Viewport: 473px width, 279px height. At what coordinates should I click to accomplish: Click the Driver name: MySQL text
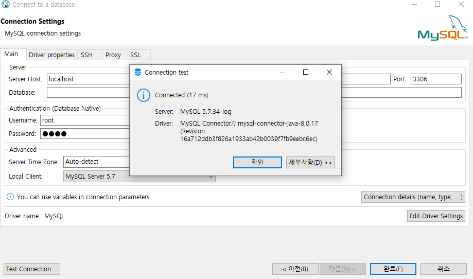pos(34,216)
